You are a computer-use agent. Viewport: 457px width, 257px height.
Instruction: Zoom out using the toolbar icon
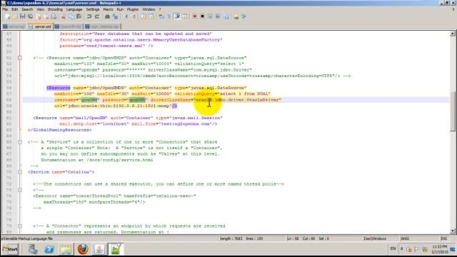134,16
